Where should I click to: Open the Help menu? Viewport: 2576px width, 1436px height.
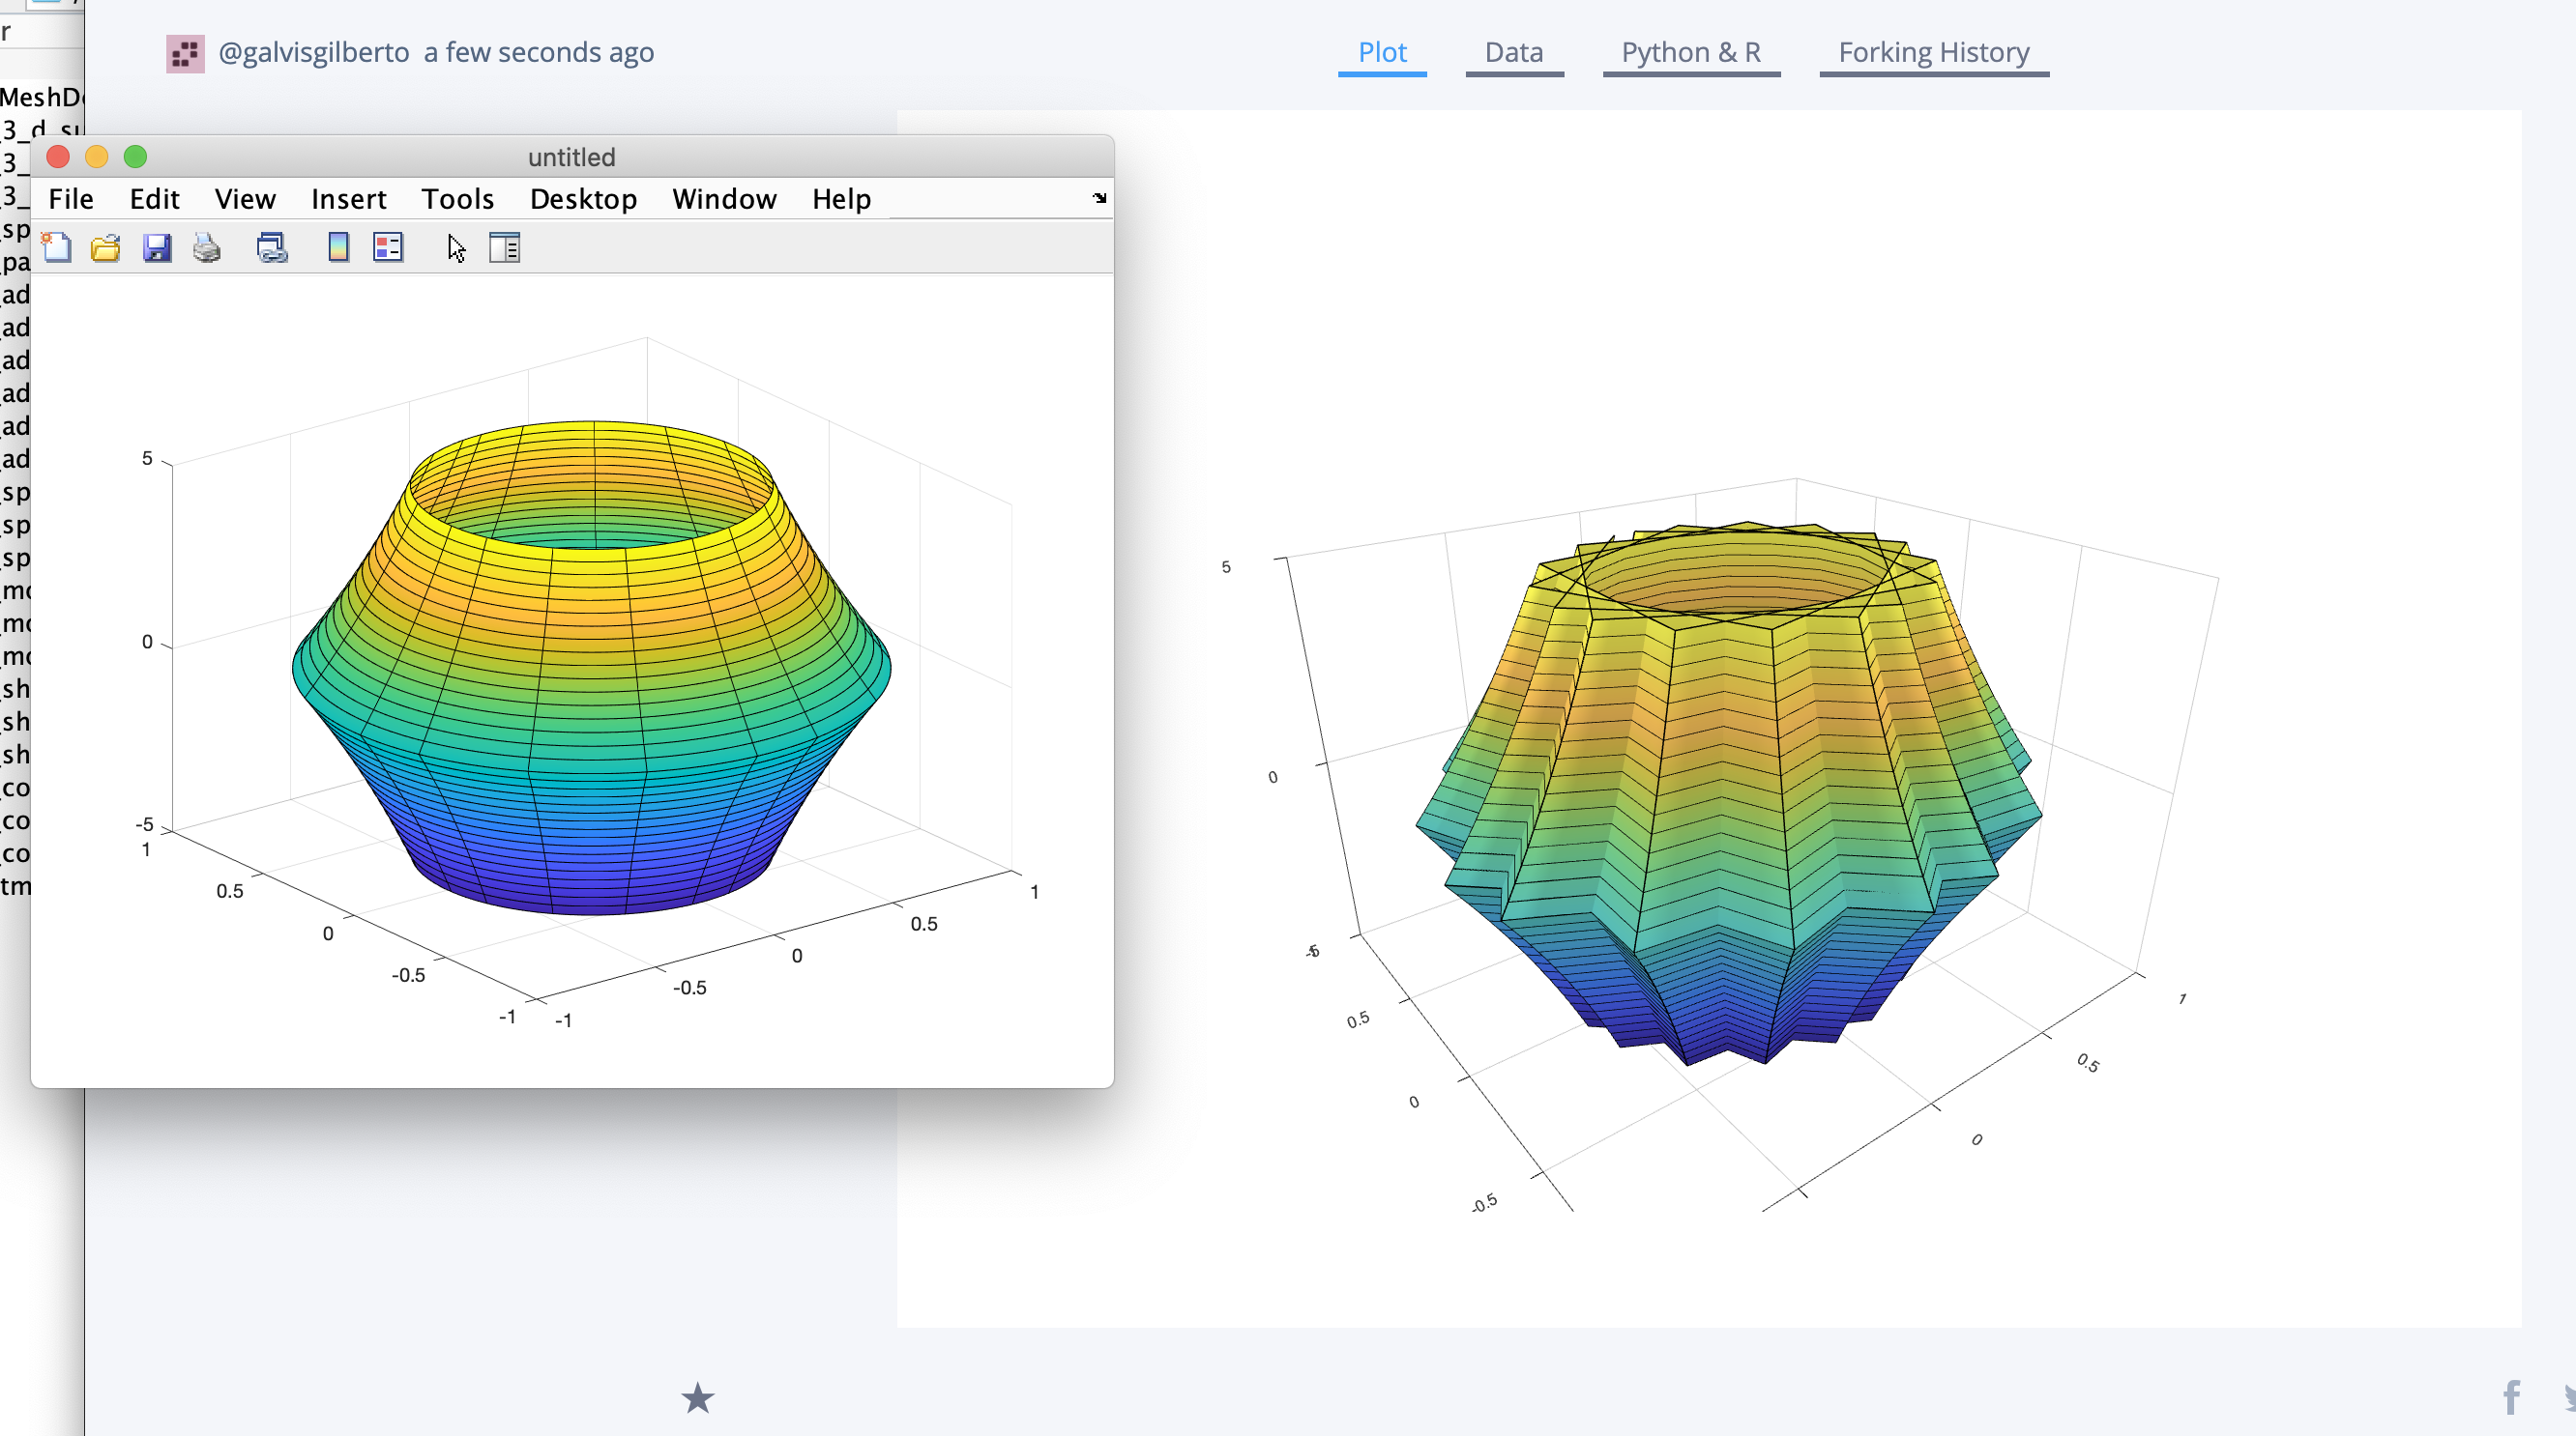[x=841, y=199]
